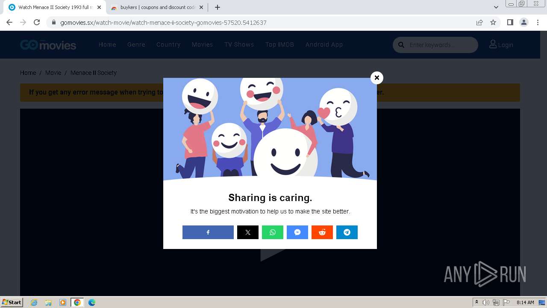Open the Home nav item

tap(107, 44)
